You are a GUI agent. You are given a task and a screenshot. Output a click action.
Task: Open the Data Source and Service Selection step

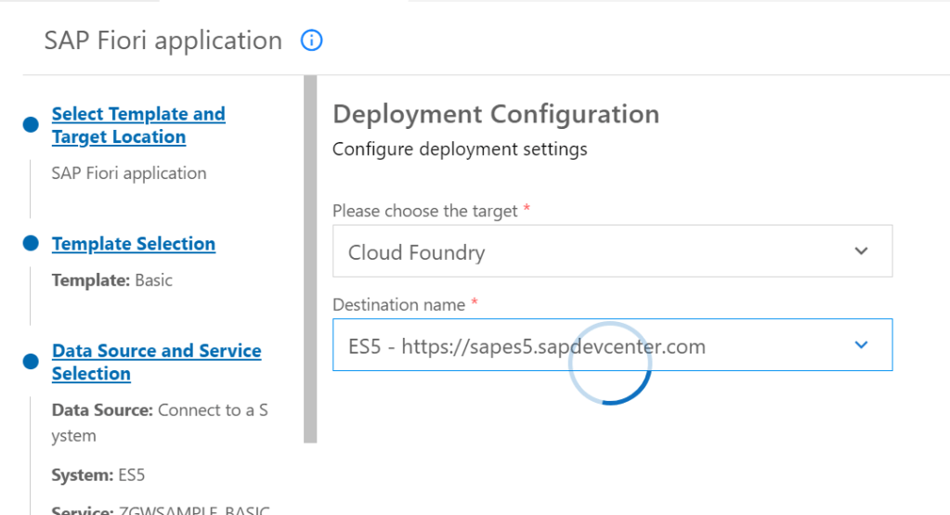tap(156, 362)
